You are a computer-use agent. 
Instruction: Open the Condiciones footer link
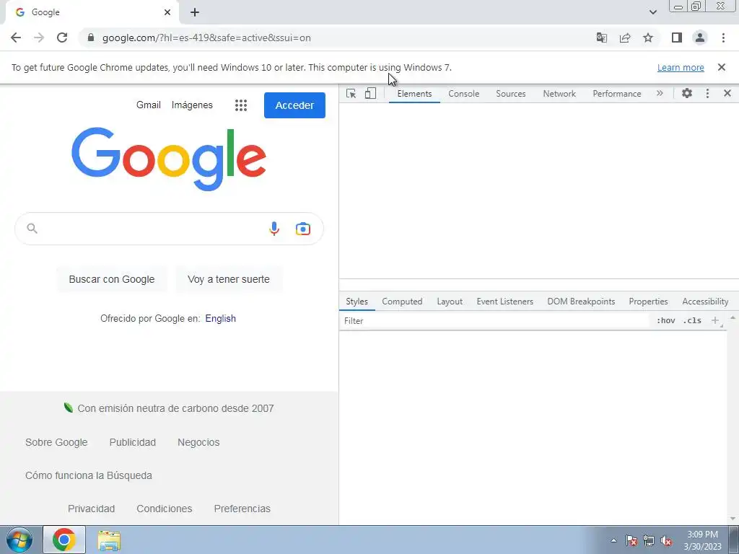coord(164,509)
